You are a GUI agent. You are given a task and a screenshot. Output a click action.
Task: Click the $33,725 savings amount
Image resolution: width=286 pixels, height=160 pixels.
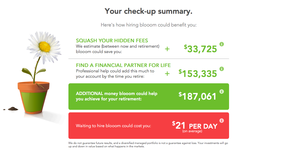click(x=200, y=49)
